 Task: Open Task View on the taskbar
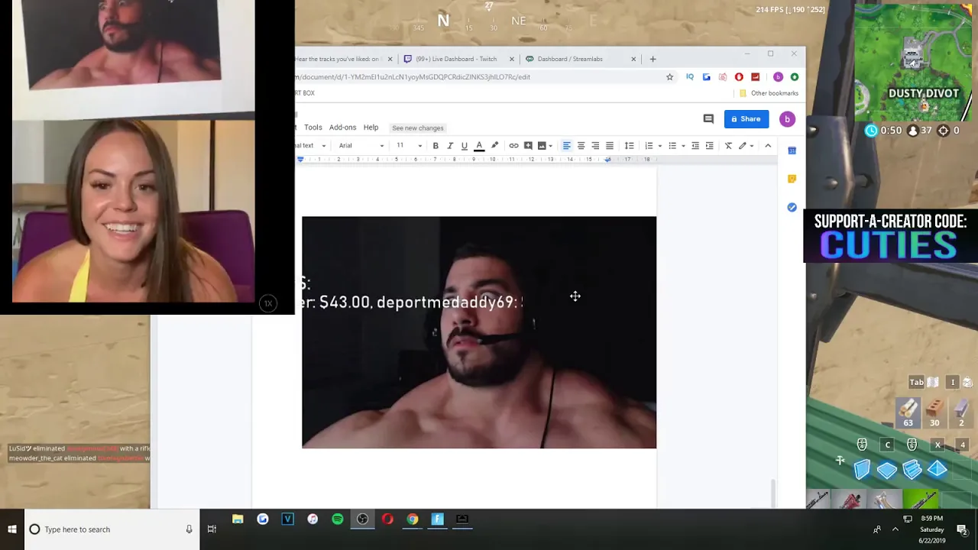(x=212, y=529)
